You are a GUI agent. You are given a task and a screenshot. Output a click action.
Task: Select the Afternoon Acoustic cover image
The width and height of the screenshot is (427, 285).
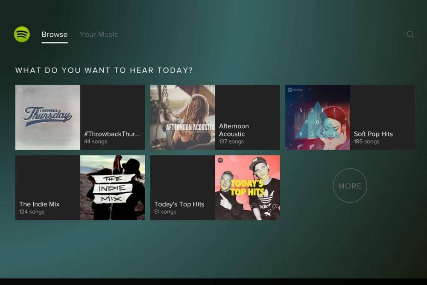182,117
